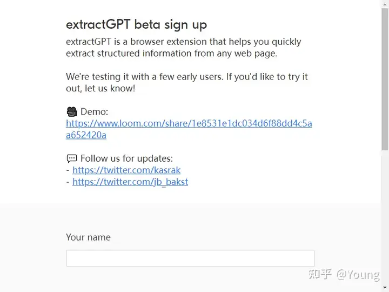Click the 'out, let us know!' text line
This screenshot has width=389, height=292.
tap(100, 88)
